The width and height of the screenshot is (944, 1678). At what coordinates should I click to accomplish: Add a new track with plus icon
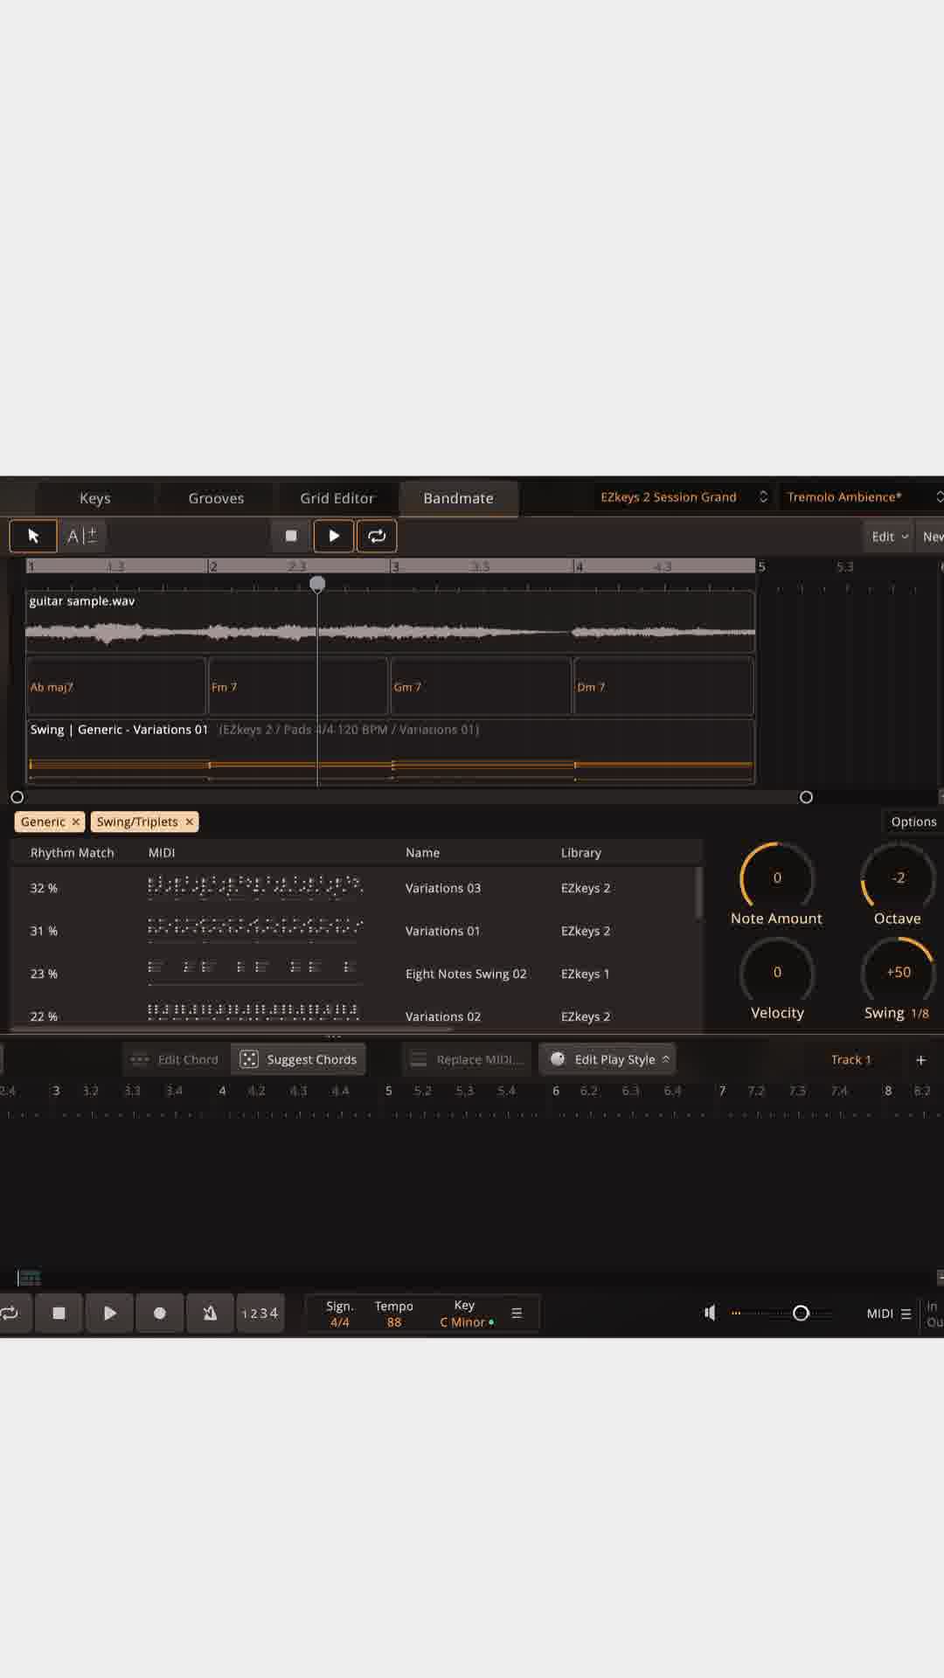coord(920,1059)
